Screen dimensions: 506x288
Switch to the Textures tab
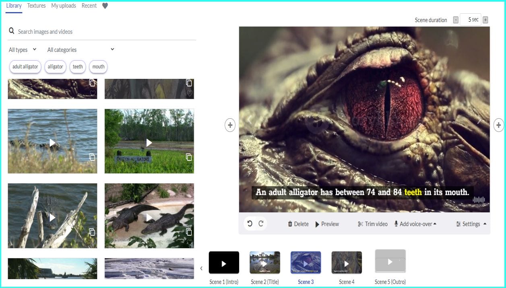point(36,6)
